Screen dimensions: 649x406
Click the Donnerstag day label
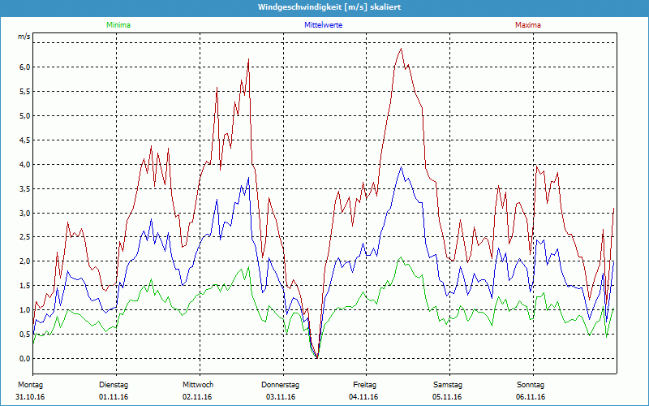[x=280, y=385]
